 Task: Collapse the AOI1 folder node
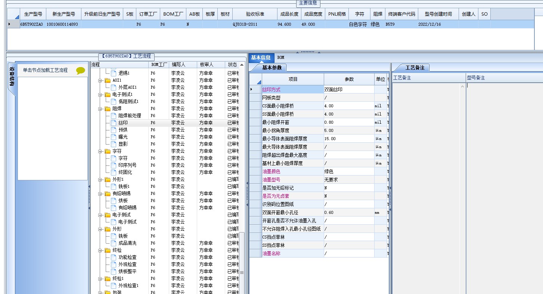click(100, 80)
